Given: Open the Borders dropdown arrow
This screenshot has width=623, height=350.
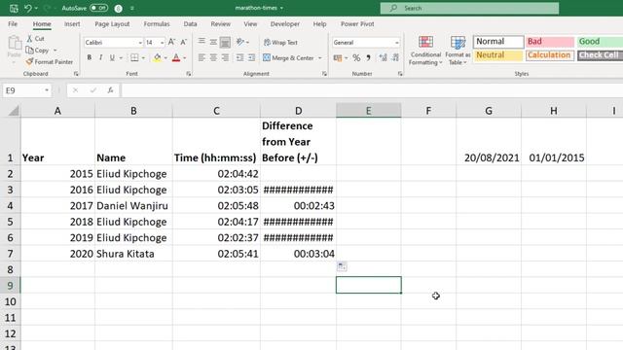Looking at the screenshot, I should (x=143, y=58).
